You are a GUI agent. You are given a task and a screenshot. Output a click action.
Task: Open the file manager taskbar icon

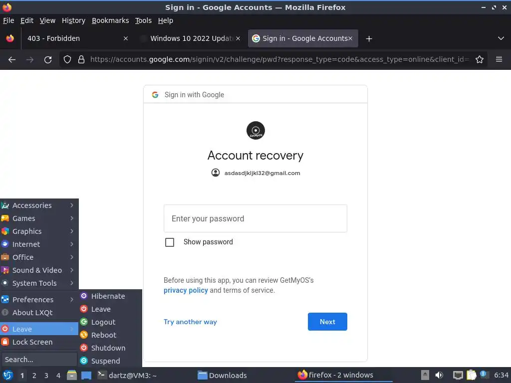tap(72, 375)
